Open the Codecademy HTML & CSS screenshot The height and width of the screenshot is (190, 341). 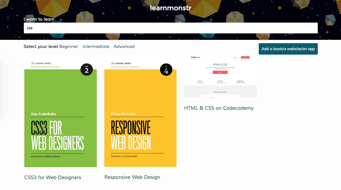(x=220, y=77)
